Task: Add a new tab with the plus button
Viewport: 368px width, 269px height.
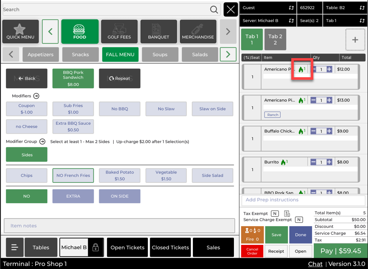Action: click(355, 40)
